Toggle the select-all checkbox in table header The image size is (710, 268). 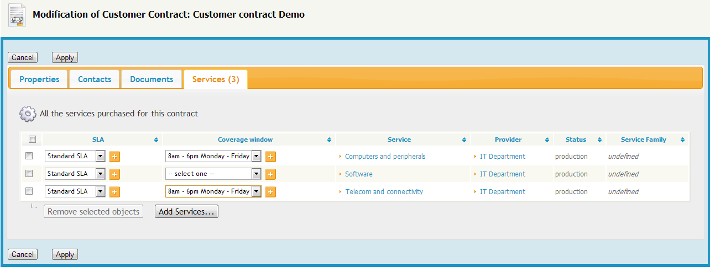pyautogui.click(x=32, y=139)
